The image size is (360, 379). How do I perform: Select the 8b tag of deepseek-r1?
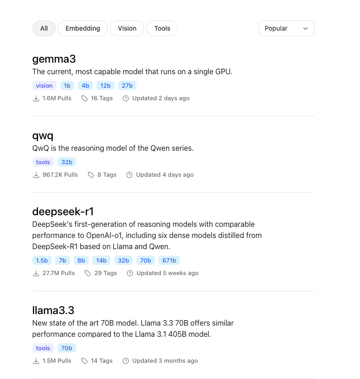point(81,260)
